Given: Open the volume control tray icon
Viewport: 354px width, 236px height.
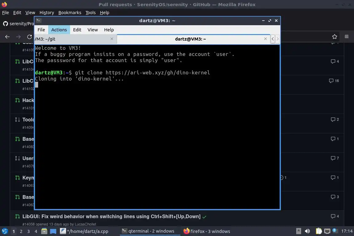Looking at the screenshot, I should pos(307,231).
